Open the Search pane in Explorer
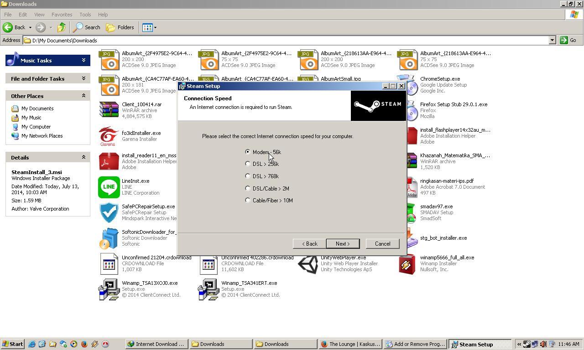Viewport: 584px width, 350px height. (87, 27)
